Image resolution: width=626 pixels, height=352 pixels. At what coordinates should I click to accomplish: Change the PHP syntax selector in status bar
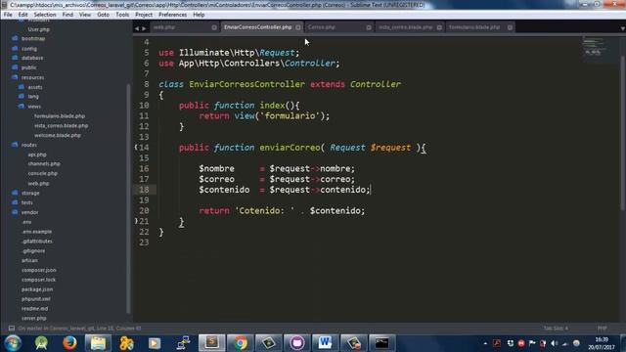coord(603,329)
